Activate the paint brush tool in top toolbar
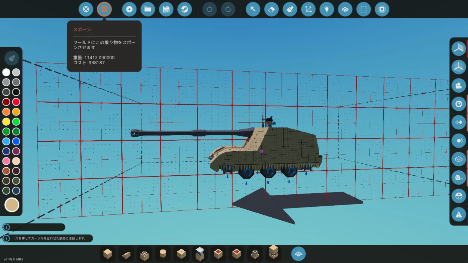 pos(290,9)
